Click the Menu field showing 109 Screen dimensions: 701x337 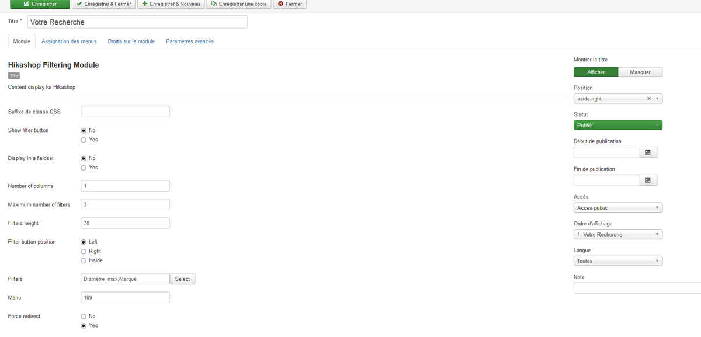tap(125, 297)
